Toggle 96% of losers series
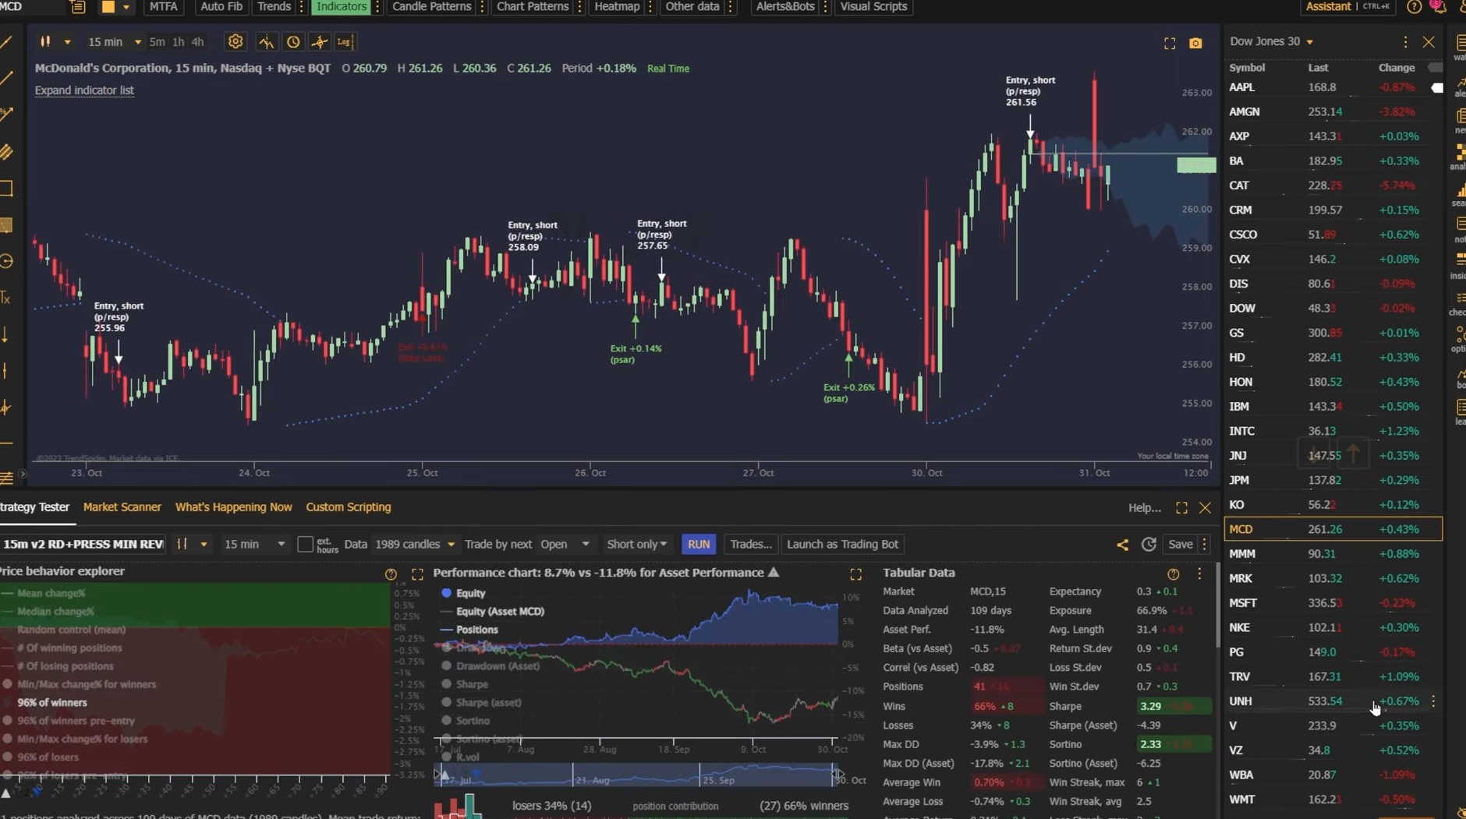The width and height of the screenshot is (1466, 819). pyautogui.click(x=41, y=757)
